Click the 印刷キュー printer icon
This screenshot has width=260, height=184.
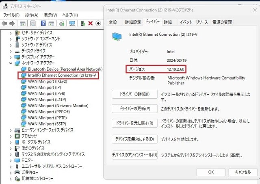[17, 172]
